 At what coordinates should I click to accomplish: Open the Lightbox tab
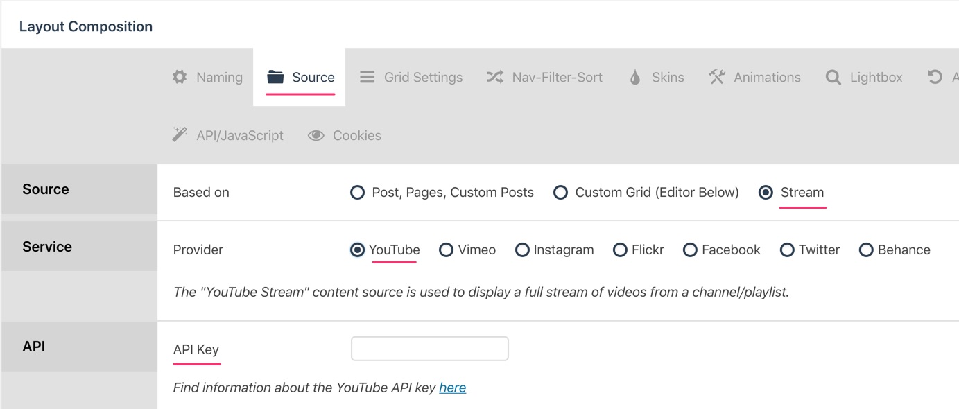pyautogui.click(x=864, y=77)
